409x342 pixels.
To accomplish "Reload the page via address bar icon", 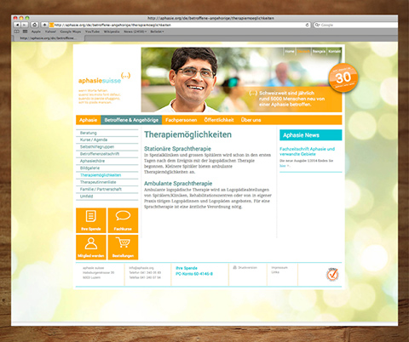I will click(x=307, y=25).
